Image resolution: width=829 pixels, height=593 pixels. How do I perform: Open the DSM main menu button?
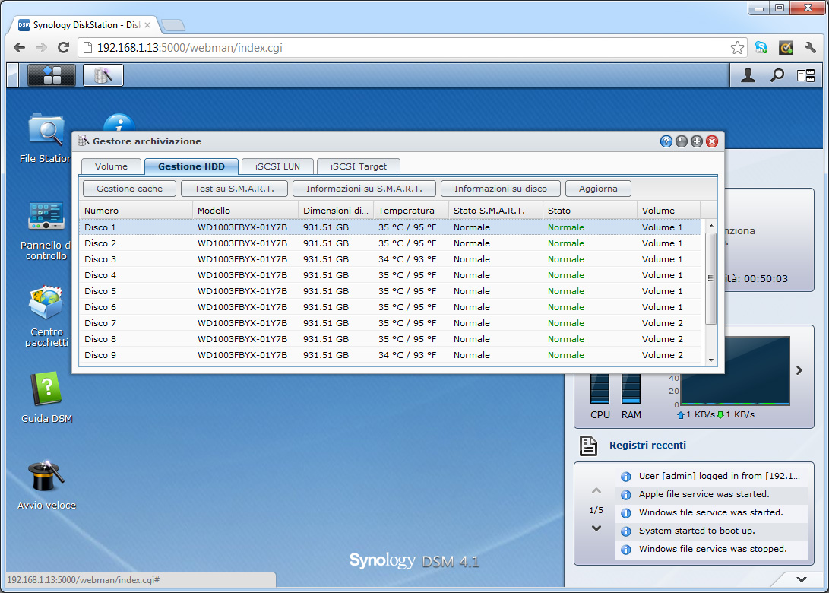point(51,75)
